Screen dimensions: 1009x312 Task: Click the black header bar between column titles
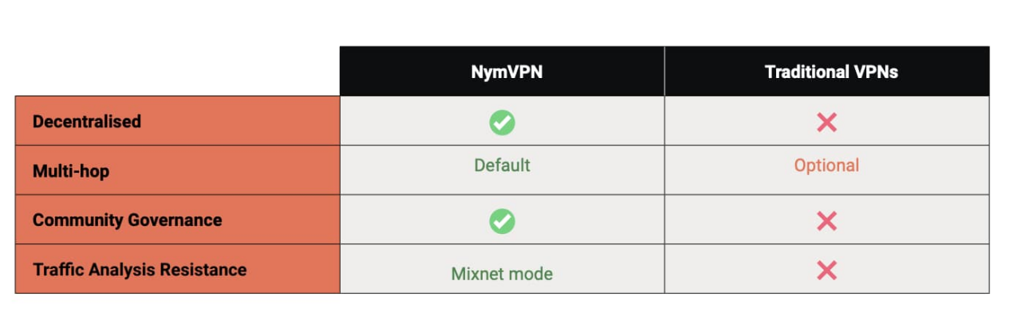pos(664,72)
